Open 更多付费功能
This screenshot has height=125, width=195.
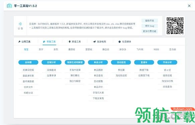coord(150,31)
